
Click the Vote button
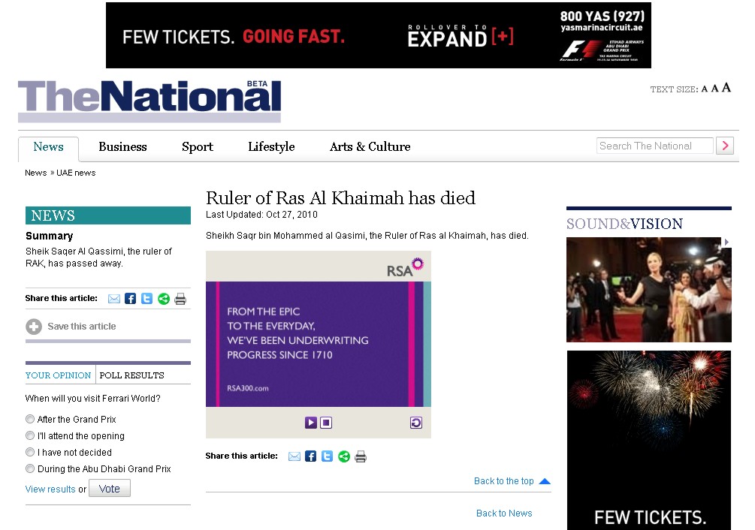(x=109, y=489)
